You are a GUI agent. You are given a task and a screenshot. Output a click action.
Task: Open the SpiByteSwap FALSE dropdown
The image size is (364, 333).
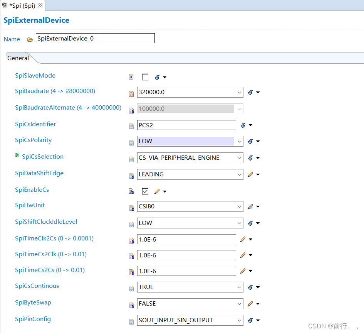pos(190,304)
